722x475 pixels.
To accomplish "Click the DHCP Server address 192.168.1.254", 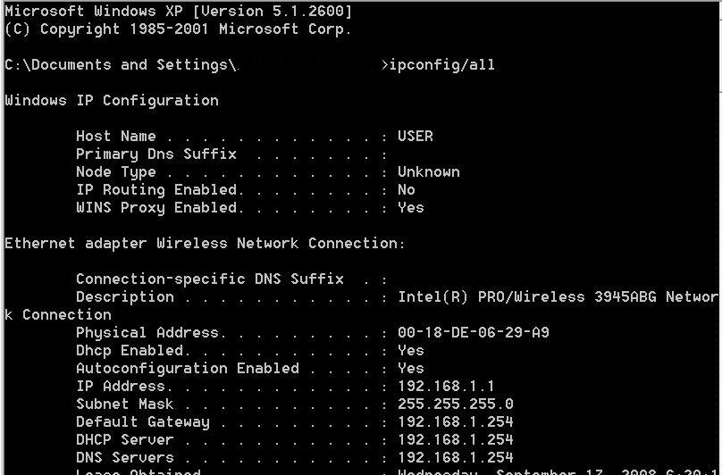I will (456, 439).
